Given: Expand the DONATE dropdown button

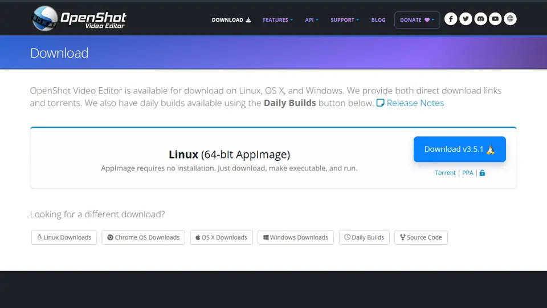Looking at the screenshot, I should point(417,20).
